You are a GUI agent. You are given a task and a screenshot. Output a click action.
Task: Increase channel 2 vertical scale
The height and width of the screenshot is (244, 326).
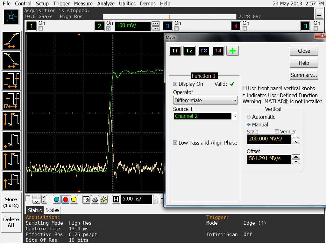point(155,24)
